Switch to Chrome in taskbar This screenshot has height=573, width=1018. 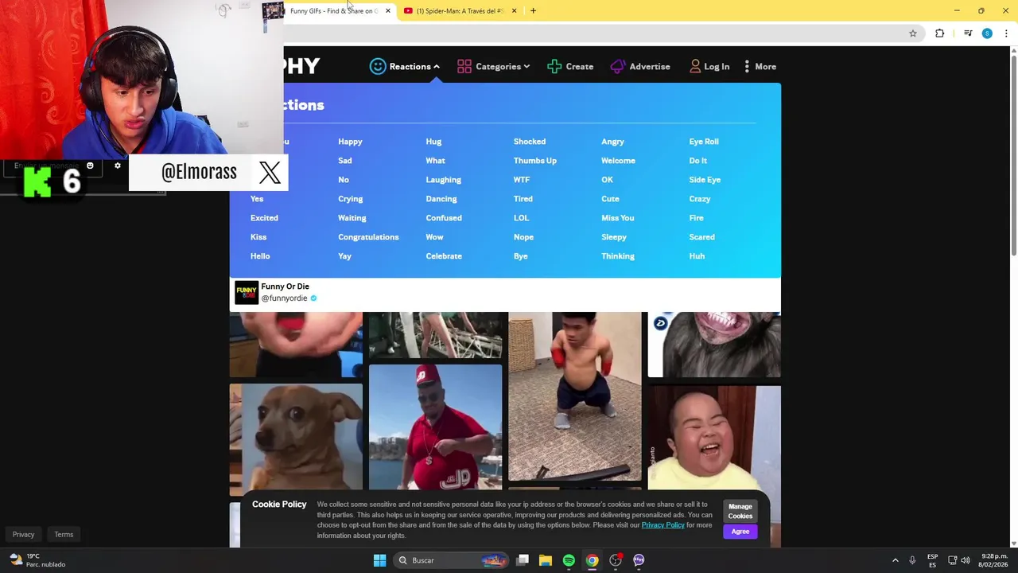[592, 560]
